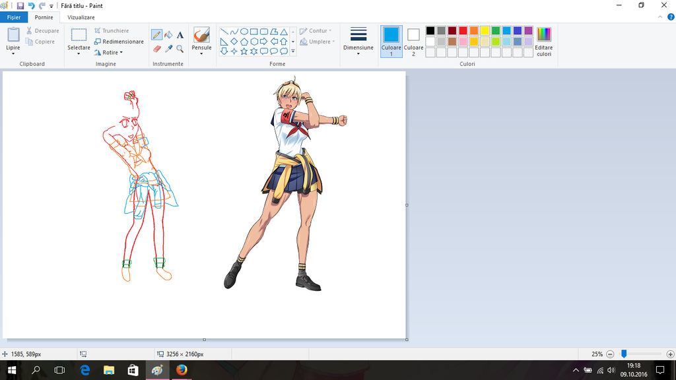Click Decupare (cut) button
676x380 pixels.
click(43, 30)
